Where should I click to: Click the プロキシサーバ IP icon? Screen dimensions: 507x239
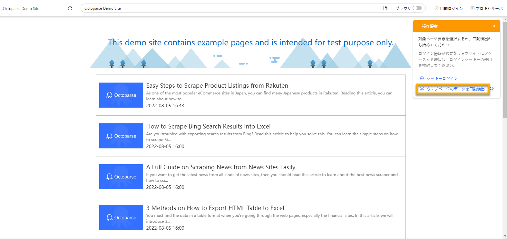click(x=473, y=8)
